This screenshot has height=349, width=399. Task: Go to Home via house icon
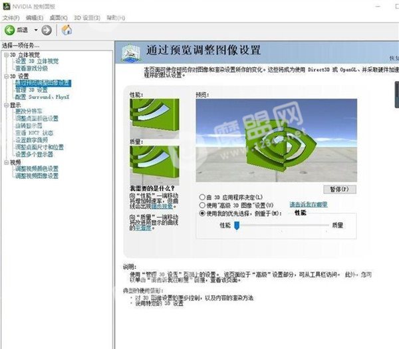click(x=66, y=30)
